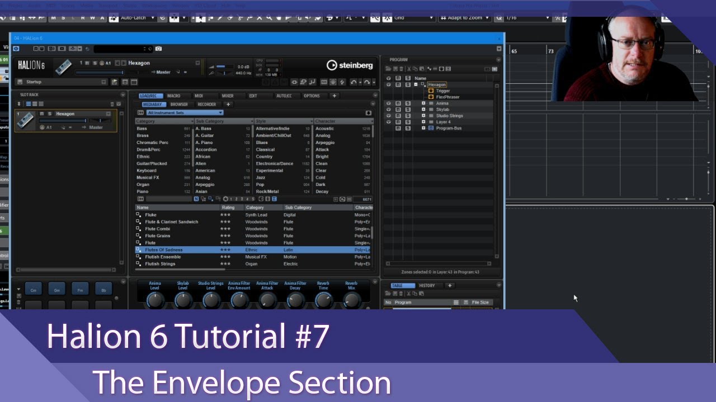Open Style column header dropdown
The height and width of the screenshot is (402, 716).
[x=311, y=121]
